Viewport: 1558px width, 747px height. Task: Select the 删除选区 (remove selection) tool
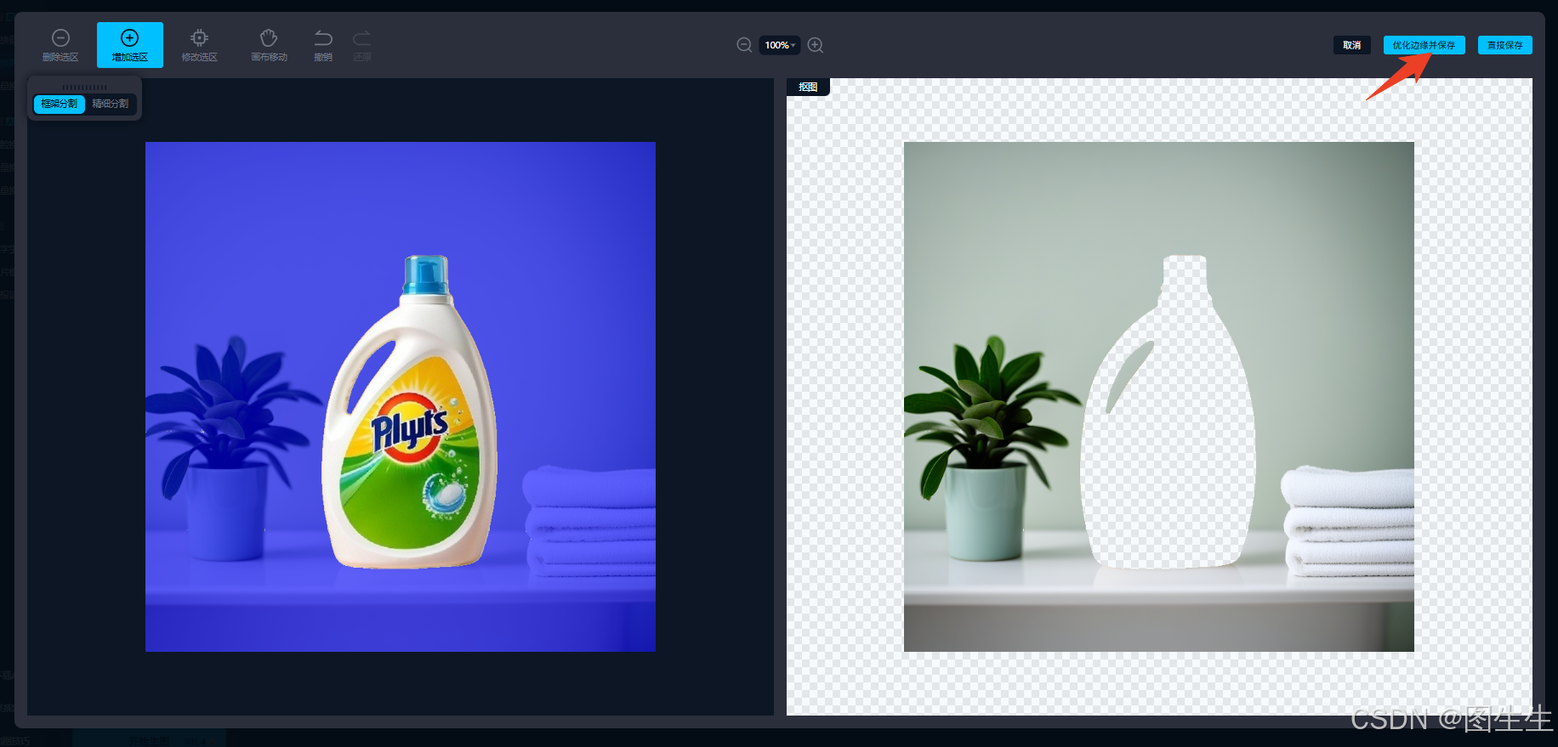tap(60, 45)
